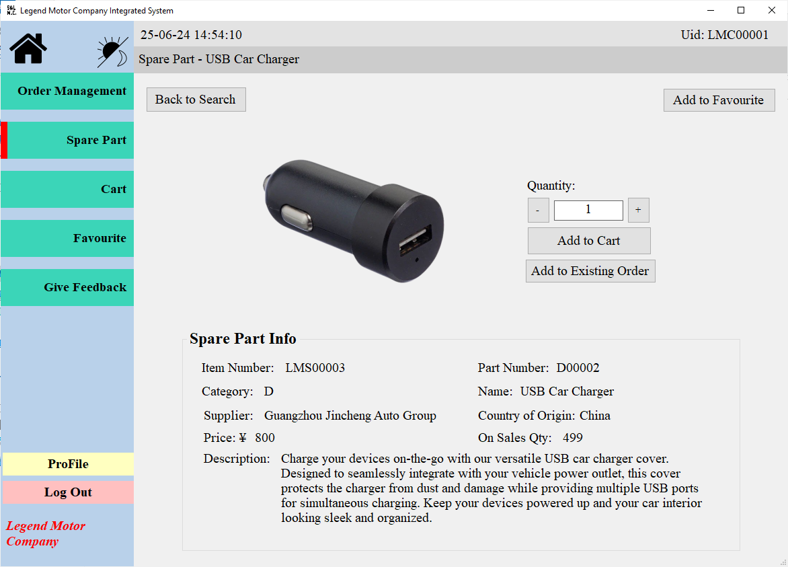Add the USB Car Charger to Cart
Image resolution: width=788 pixels, height=567 pixels.
click(x=589, y=240)
